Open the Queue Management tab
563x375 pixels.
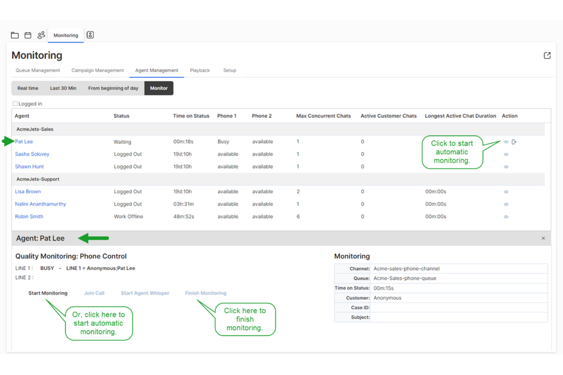(38, 70)
